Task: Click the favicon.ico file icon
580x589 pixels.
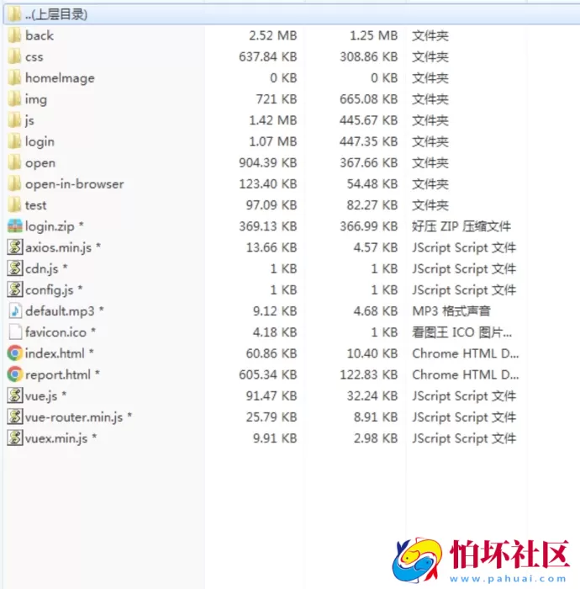Action: point(15,332)
